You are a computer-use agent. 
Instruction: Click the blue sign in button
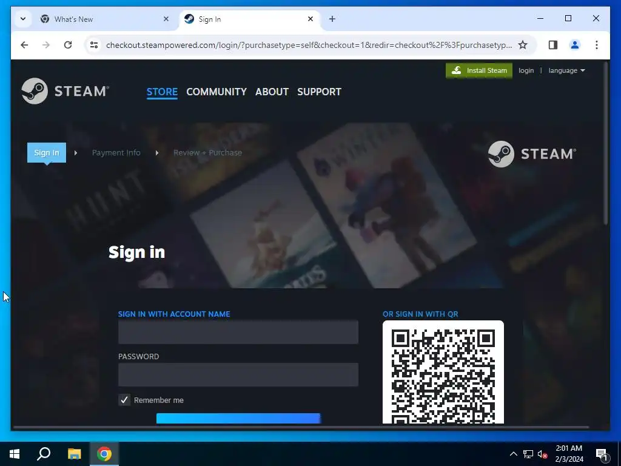pos(238,419)
